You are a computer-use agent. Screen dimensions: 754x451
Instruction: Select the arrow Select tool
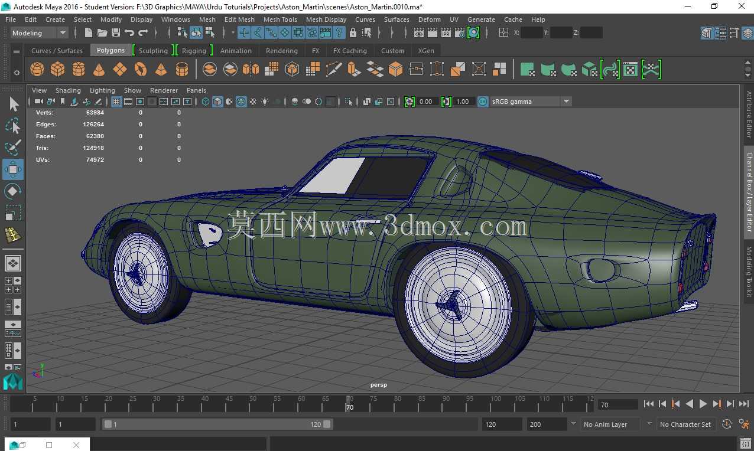[13, 104]
